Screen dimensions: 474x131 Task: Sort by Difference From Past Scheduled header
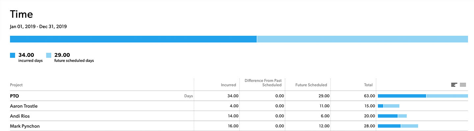[x=263, y=83]
